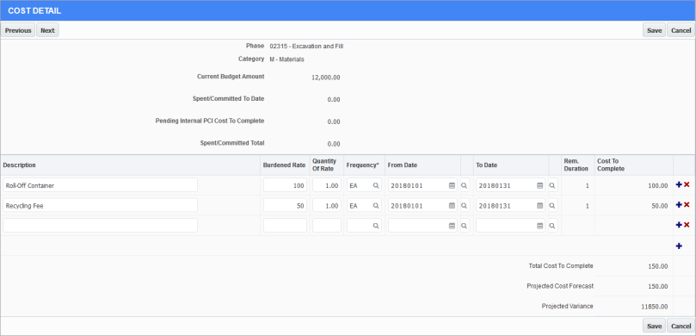Open From Date calendar in blank row
The image size is (696, 336).
pos(452,226)
